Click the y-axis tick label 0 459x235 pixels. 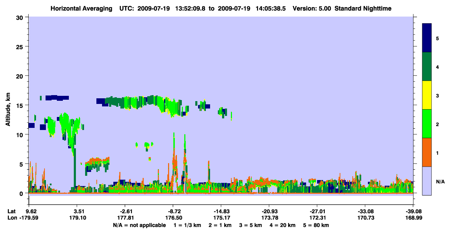pos(22,193)
